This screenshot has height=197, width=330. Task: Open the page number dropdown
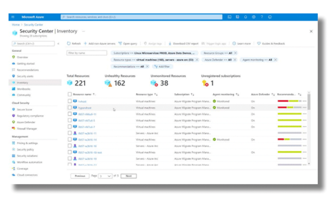click(105, 176)
